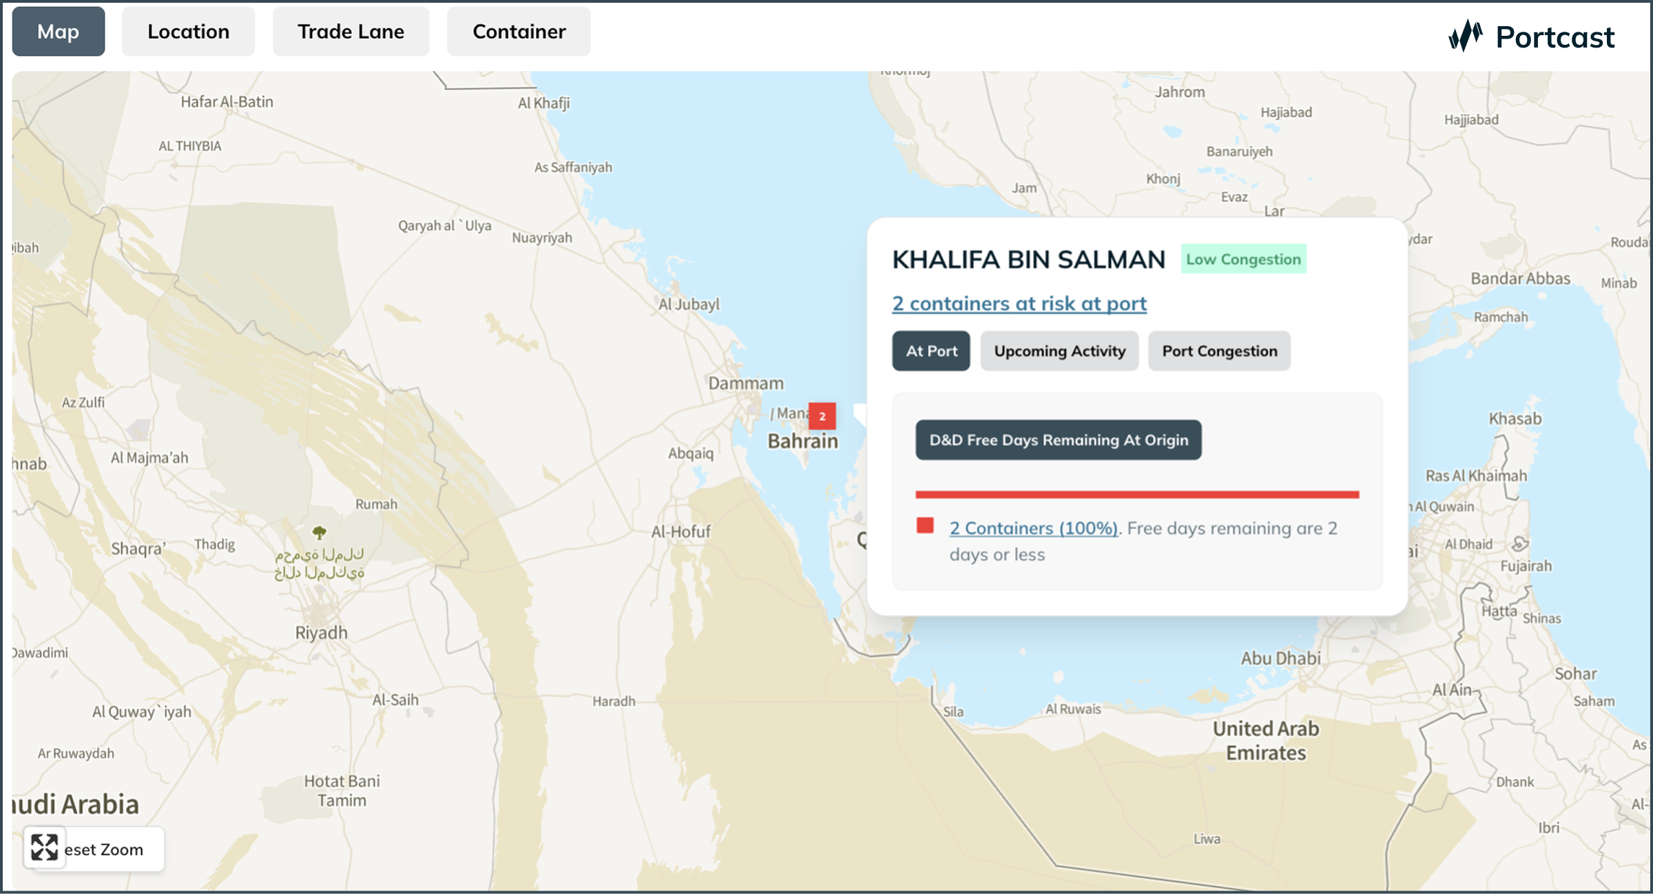Click the 2 Containers (100%) link
The height and width of the screenshot is (894, 1653).
click(x=1033, y=528)
